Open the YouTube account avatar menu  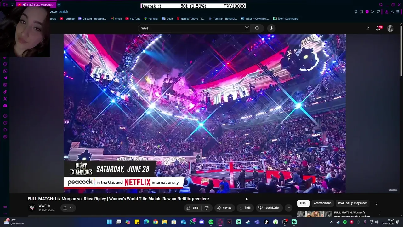point(390,28)
